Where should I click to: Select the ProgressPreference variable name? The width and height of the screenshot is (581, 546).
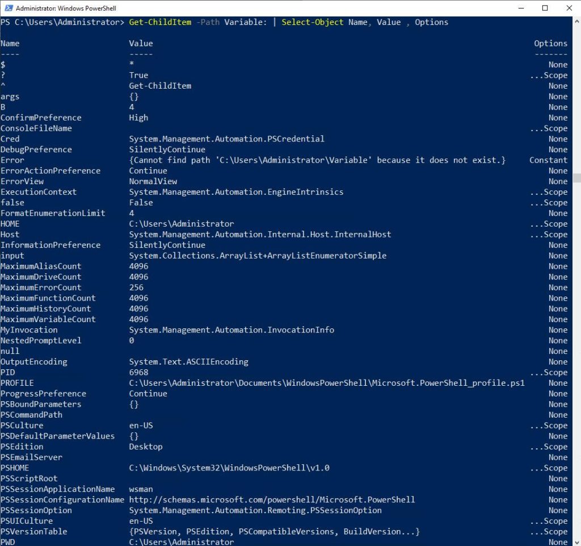43,394
